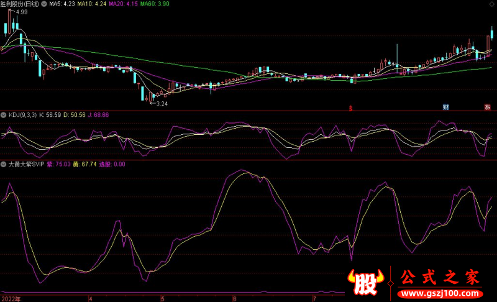The image size is (497, 302).
Task: Select the MA5: 4.23 legend label
Action: tap(62, 4)
